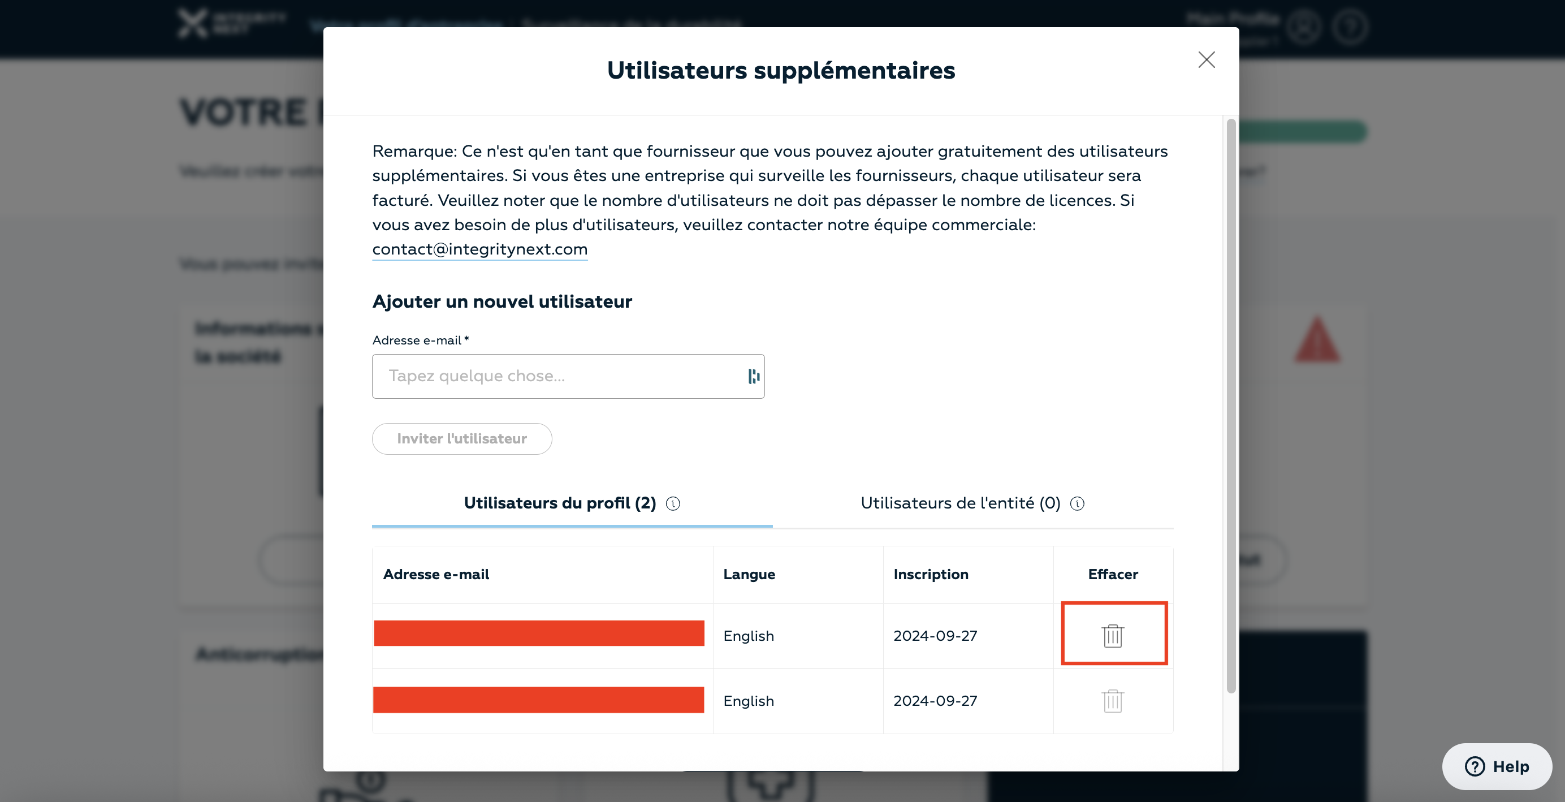The height and width of the screenshot is (802, 1565).
Task: Click 2024-09-27 date in the first row
Action: 935,636
